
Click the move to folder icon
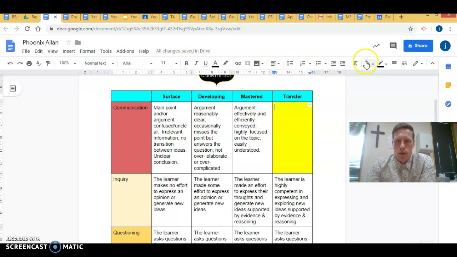pos(78,42)
